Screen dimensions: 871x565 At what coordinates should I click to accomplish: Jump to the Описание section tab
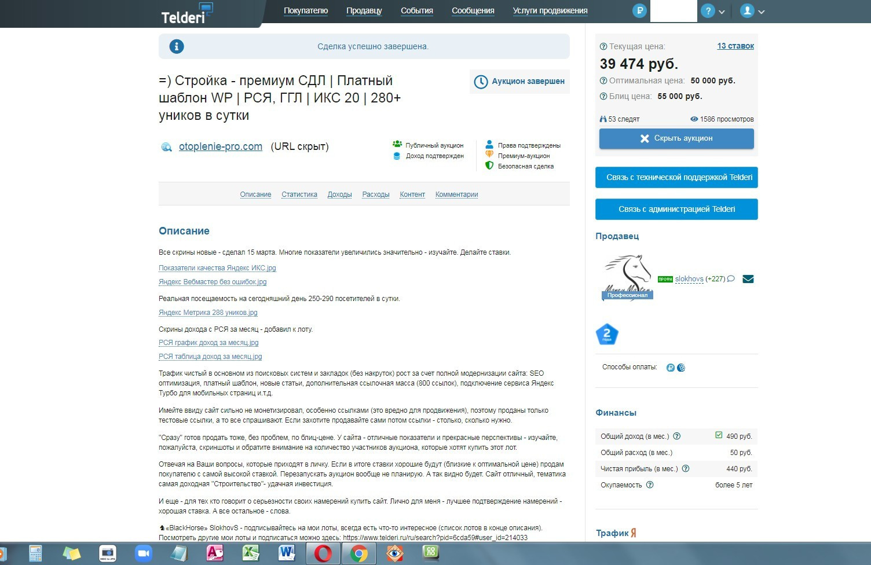pos(255,195)
